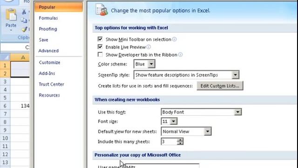Open the Paste dropdown arrow
298x168 pixels.
[x=11, y=30]
